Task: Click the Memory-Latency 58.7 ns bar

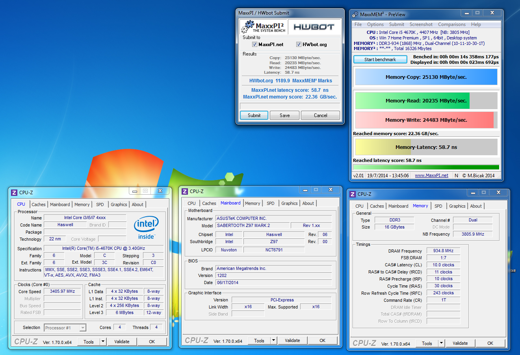Action: tap(426, 147)
